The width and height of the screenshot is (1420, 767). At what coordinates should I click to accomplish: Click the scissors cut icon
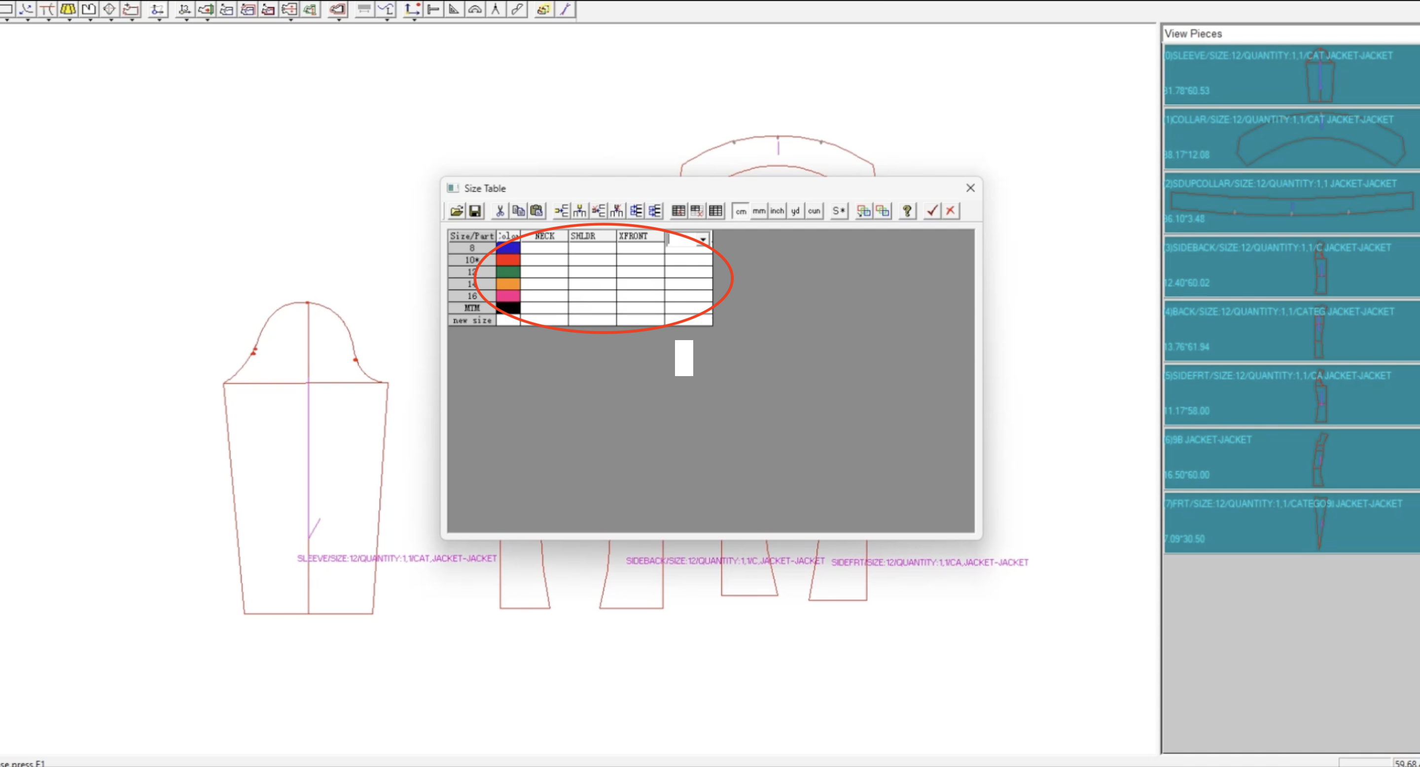(x=499, y=210)
